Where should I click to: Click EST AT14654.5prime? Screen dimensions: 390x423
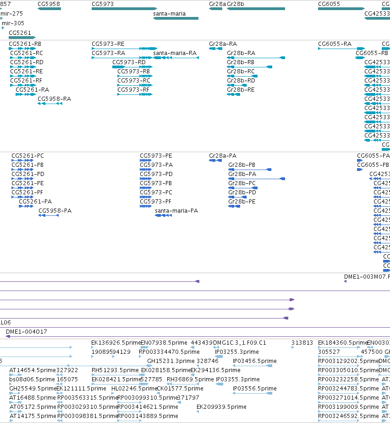point(33,370)
